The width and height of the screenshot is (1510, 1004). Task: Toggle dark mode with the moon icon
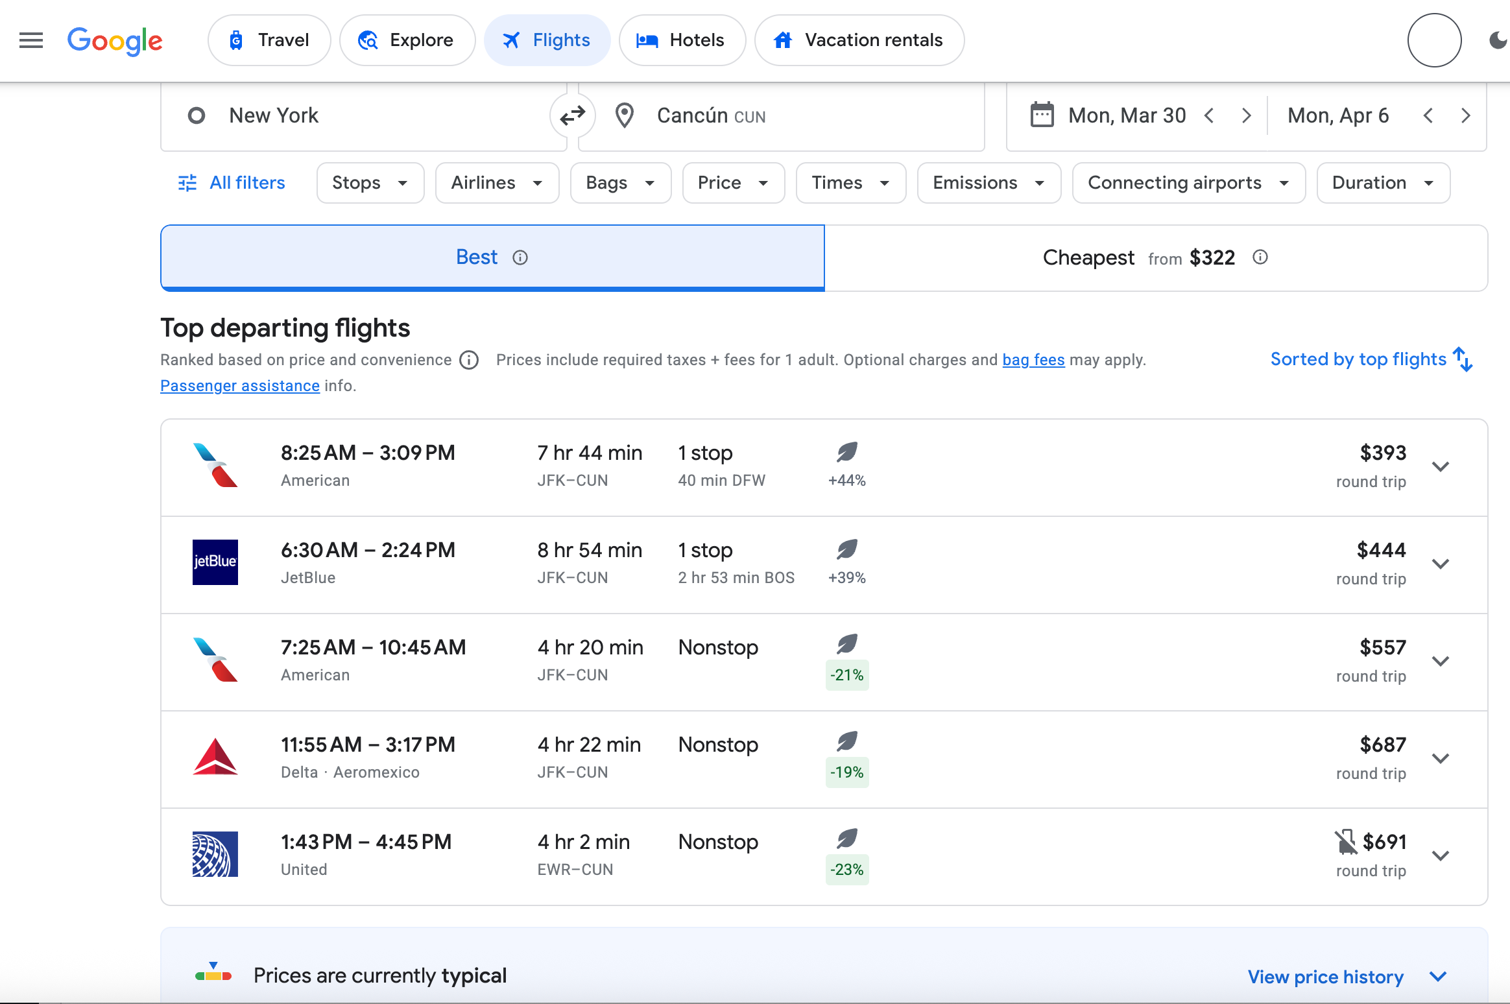tap(1498, 40)
